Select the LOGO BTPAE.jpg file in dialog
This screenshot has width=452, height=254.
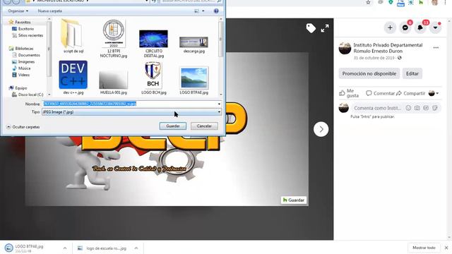click(194, 80)
